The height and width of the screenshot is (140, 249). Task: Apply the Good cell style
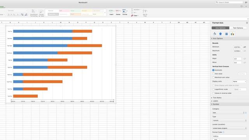point(75,11)
